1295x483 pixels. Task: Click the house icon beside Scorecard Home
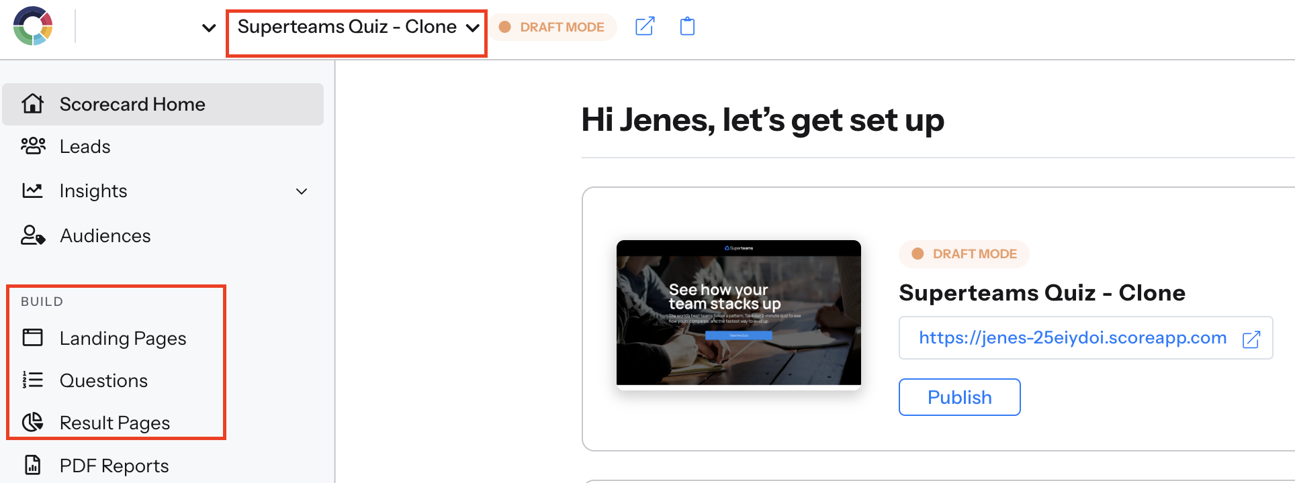(32, 104)
